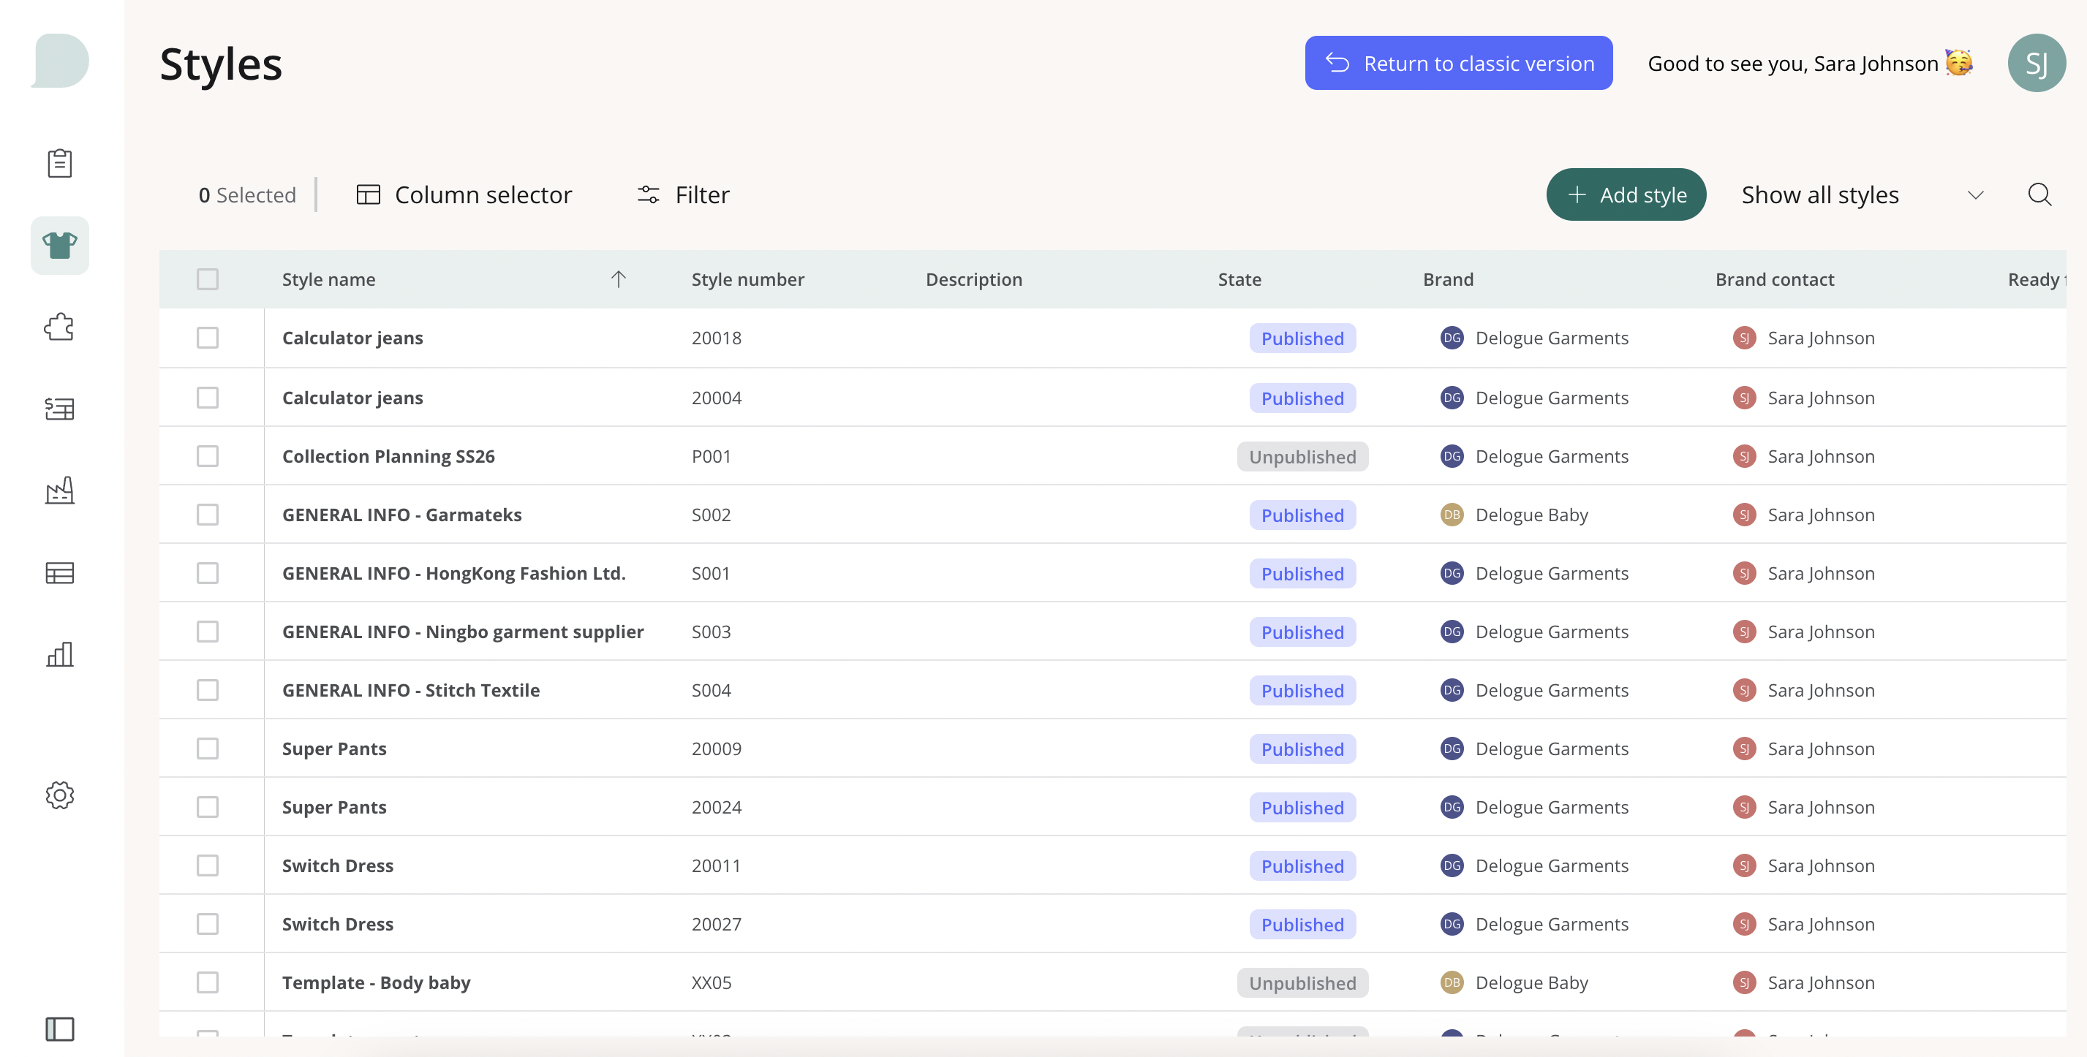The width and height of the screenshot is (2087, 1057).
Task: Open the Filter options
Action: (x=683, y=194)
